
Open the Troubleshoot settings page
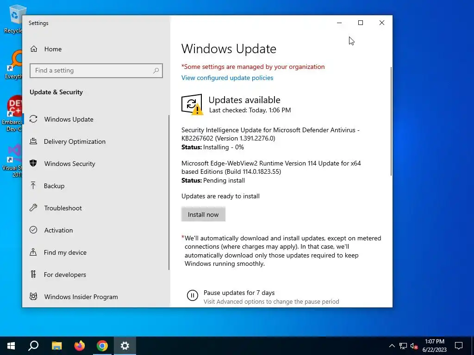[95, 208]
